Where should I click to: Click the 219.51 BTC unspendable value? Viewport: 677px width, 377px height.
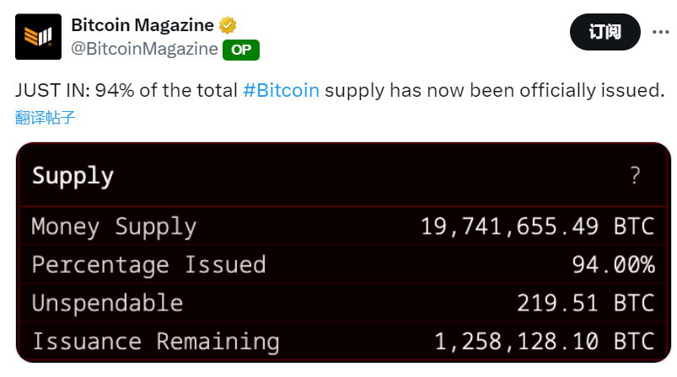(585, 303)
